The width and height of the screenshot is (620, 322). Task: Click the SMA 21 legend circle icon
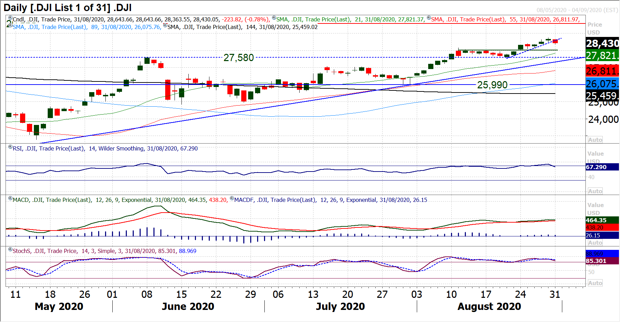[x=274, y=18]
